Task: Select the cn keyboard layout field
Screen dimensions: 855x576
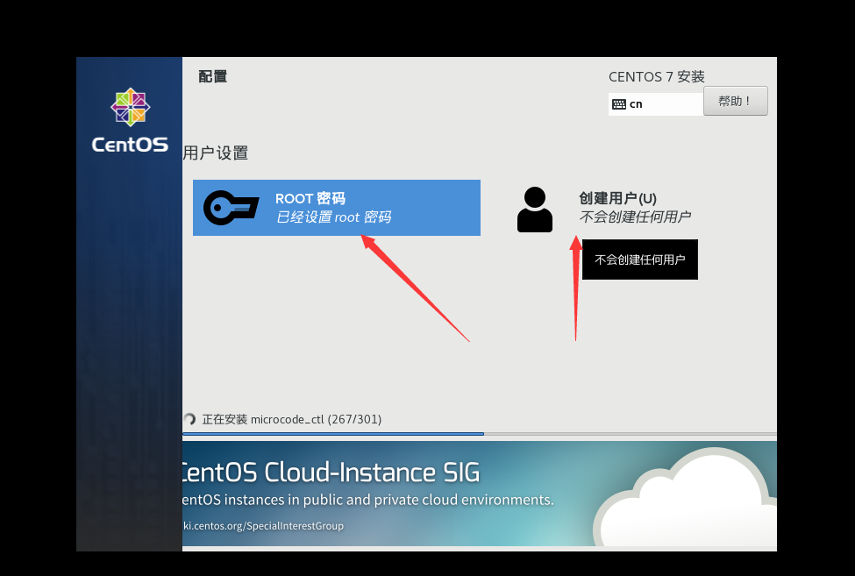Action: (655, 104)
